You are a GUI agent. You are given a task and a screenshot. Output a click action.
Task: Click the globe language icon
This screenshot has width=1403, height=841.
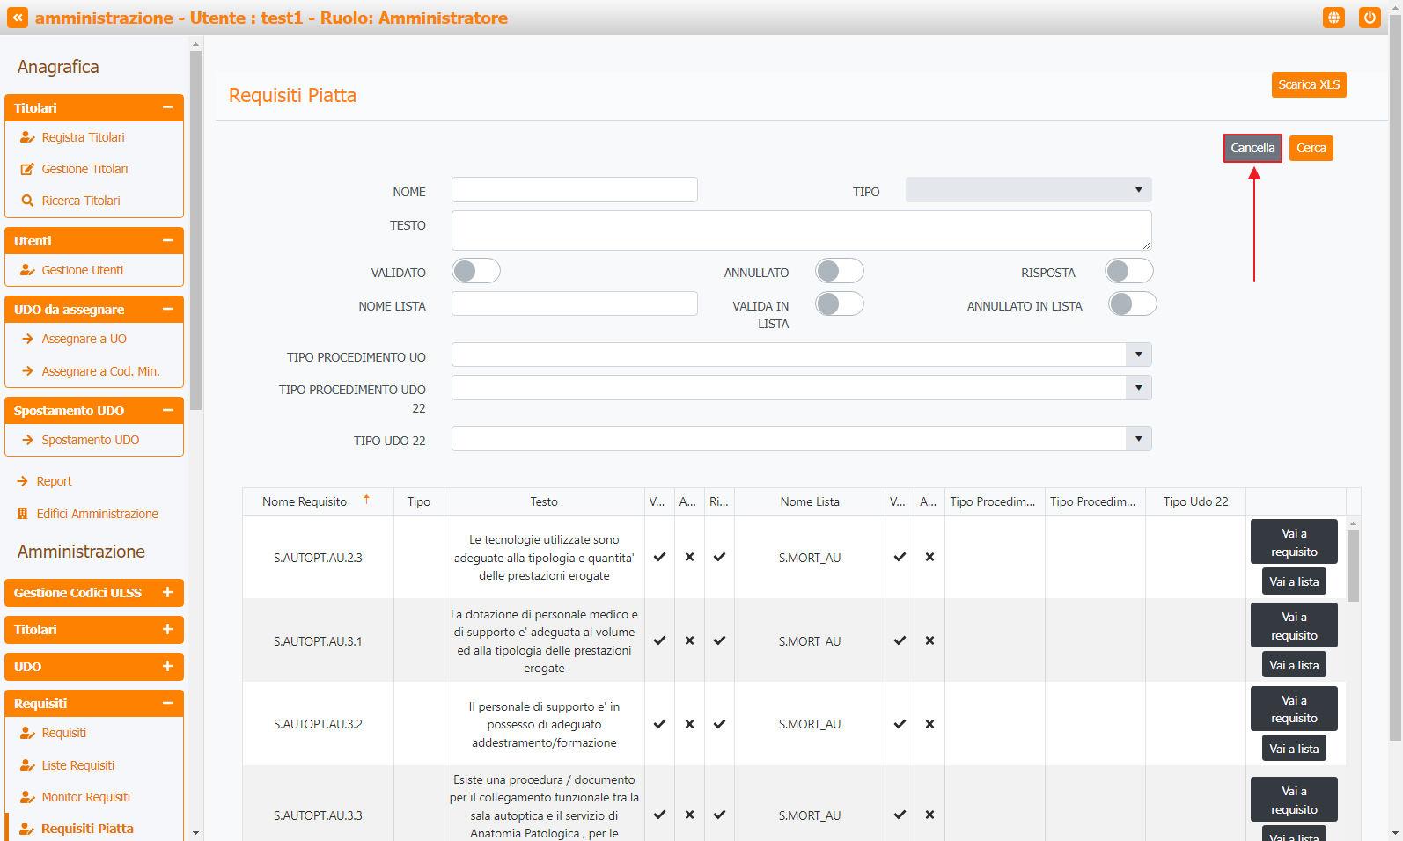point(1333,18)
